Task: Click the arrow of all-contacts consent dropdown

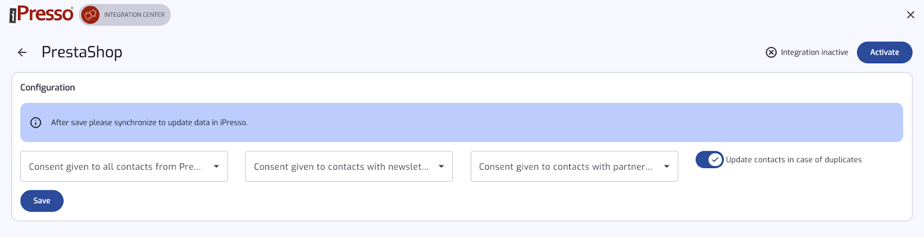Action: tap(216, 166)
